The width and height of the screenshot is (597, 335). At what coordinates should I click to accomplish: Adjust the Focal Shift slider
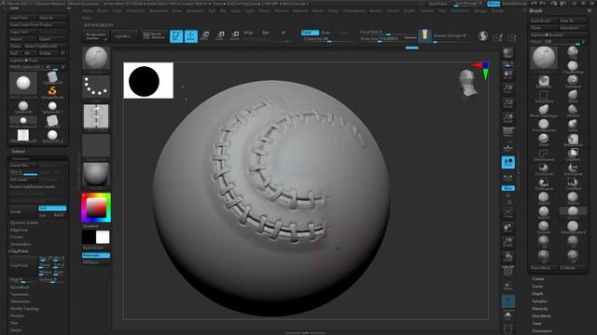(x=383, y=33)
